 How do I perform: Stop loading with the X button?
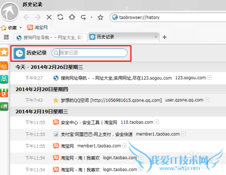tap(49, 17)
